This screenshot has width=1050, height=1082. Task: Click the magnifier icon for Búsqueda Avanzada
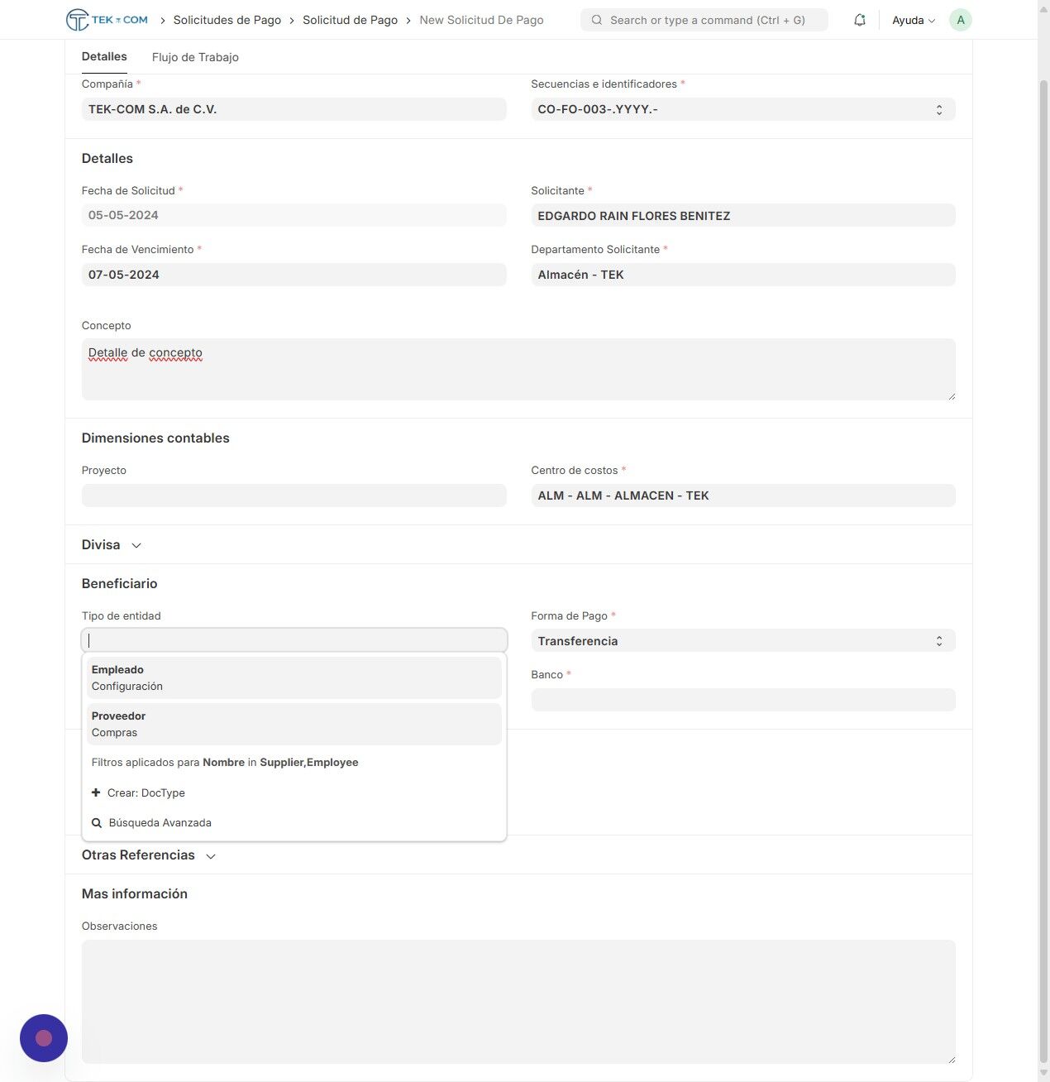click(97, 823)
